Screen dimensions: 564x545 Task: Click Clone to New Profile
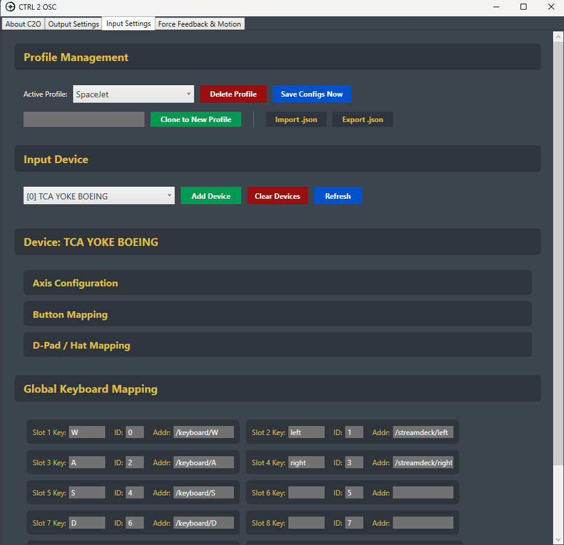[x=196, y=119]
